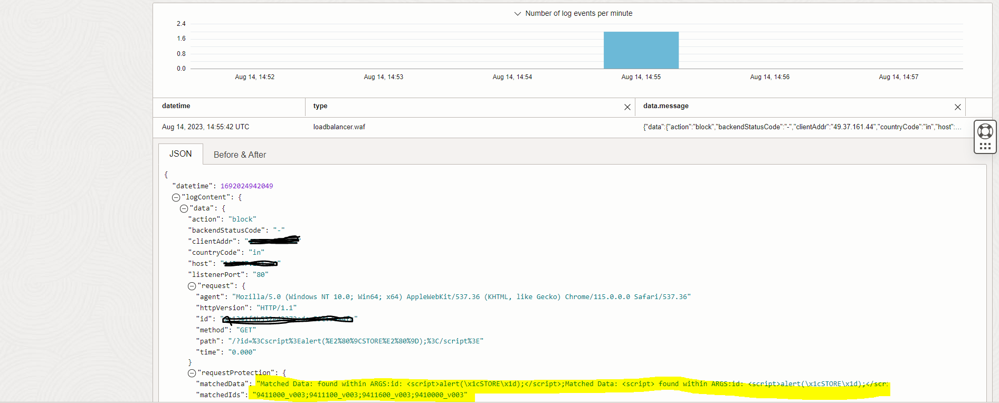Collapse the 'Number of log events per minute' chart

(x=518, y=14)
